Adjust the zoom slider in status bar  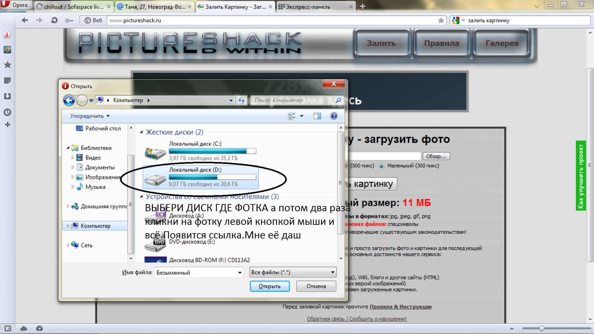click(541, 328)
